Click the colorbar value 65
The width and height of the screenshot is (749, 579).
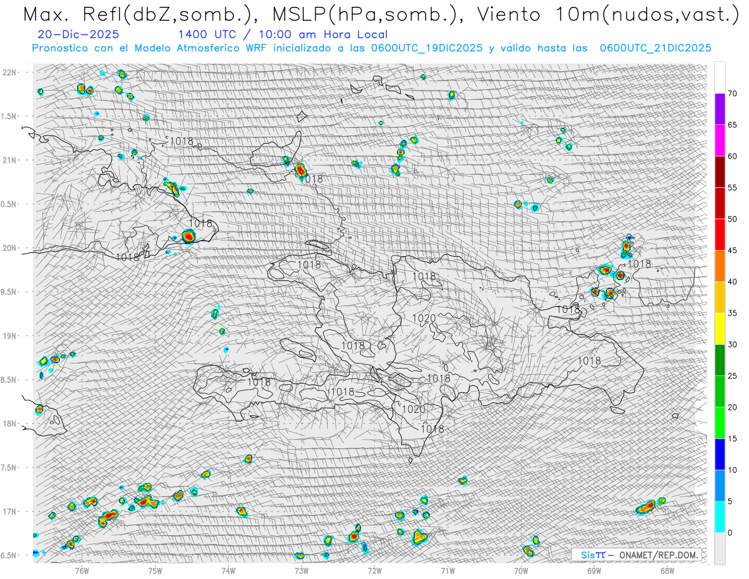point(732,125)
